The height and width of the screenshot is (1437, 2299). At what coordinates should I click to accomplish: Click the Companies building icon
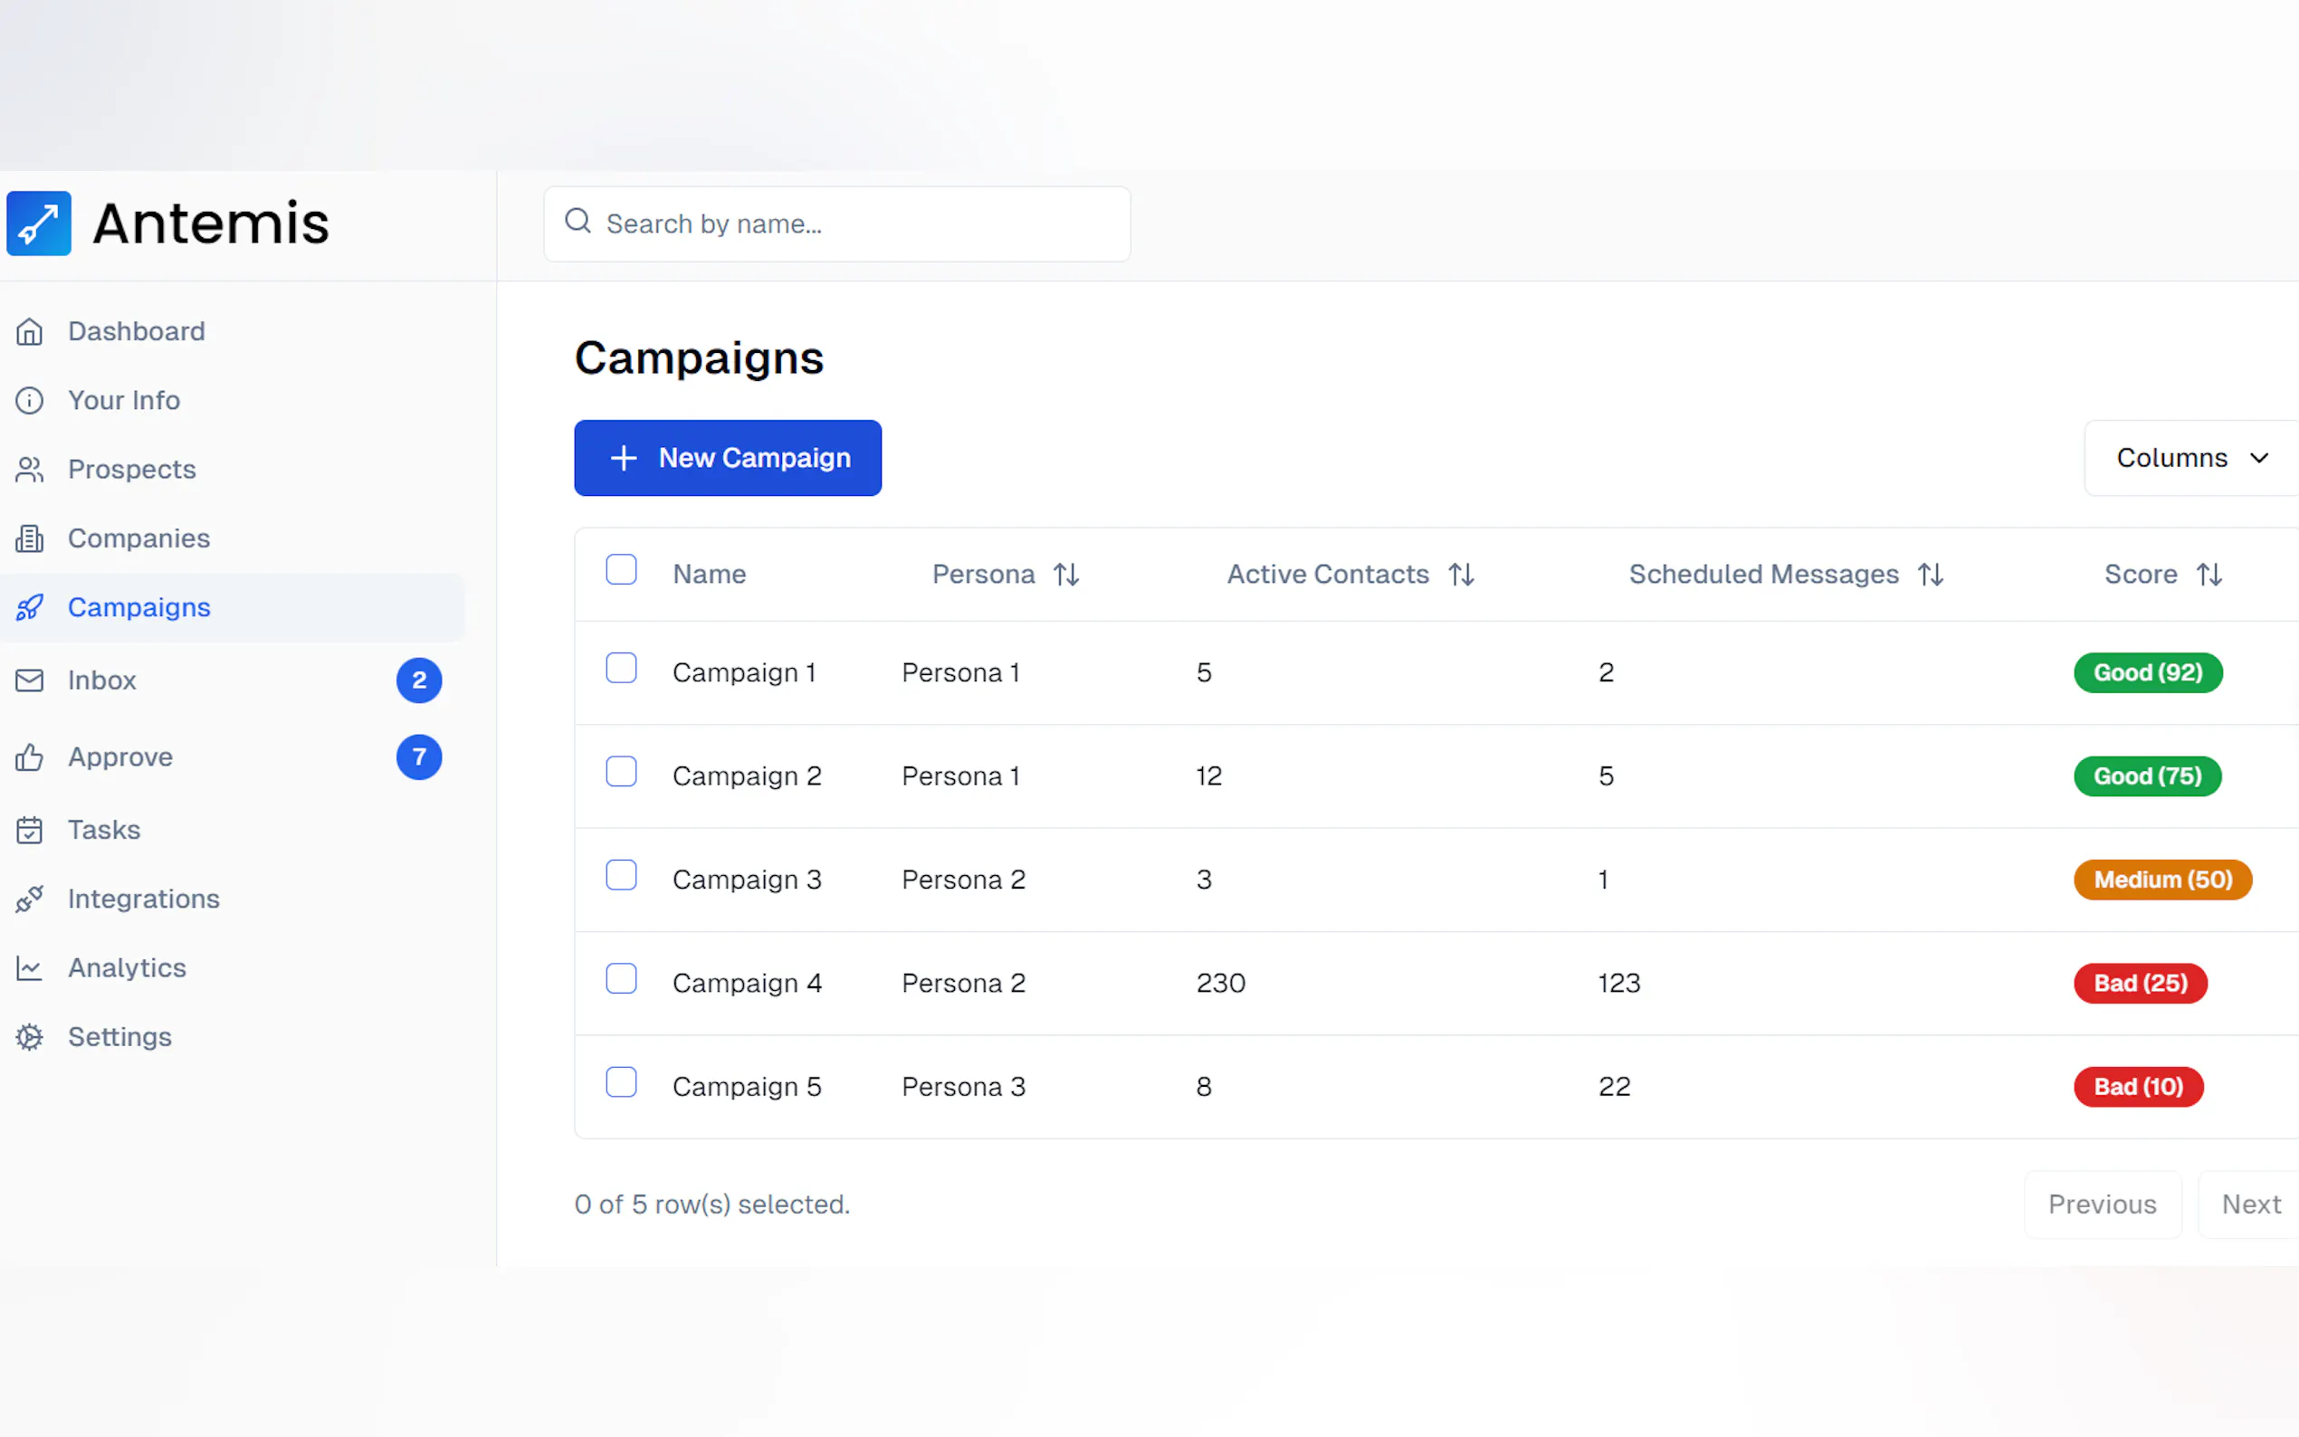click(30, 539)
